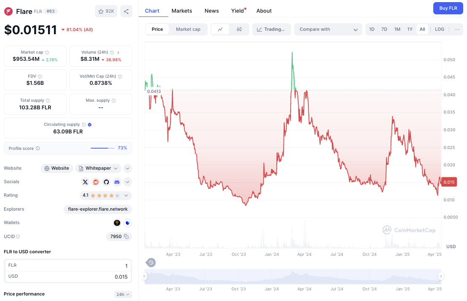Open Flare's Reddit social icon
The width and height of the screenshot is (467, 301).
click(96, 182)
